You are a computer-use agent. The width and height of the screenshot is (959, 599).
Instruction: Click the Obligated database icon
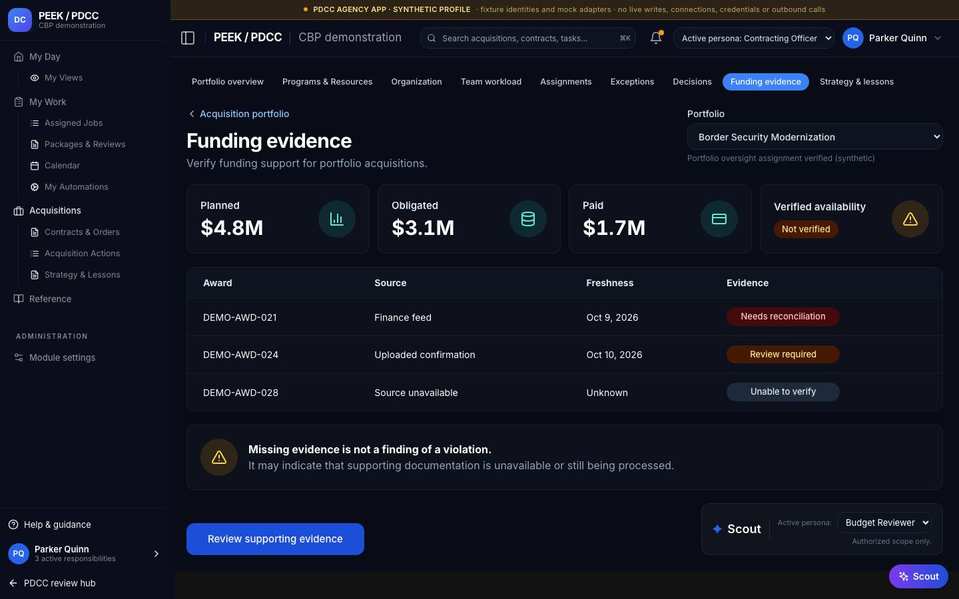(x=528, y=219)
